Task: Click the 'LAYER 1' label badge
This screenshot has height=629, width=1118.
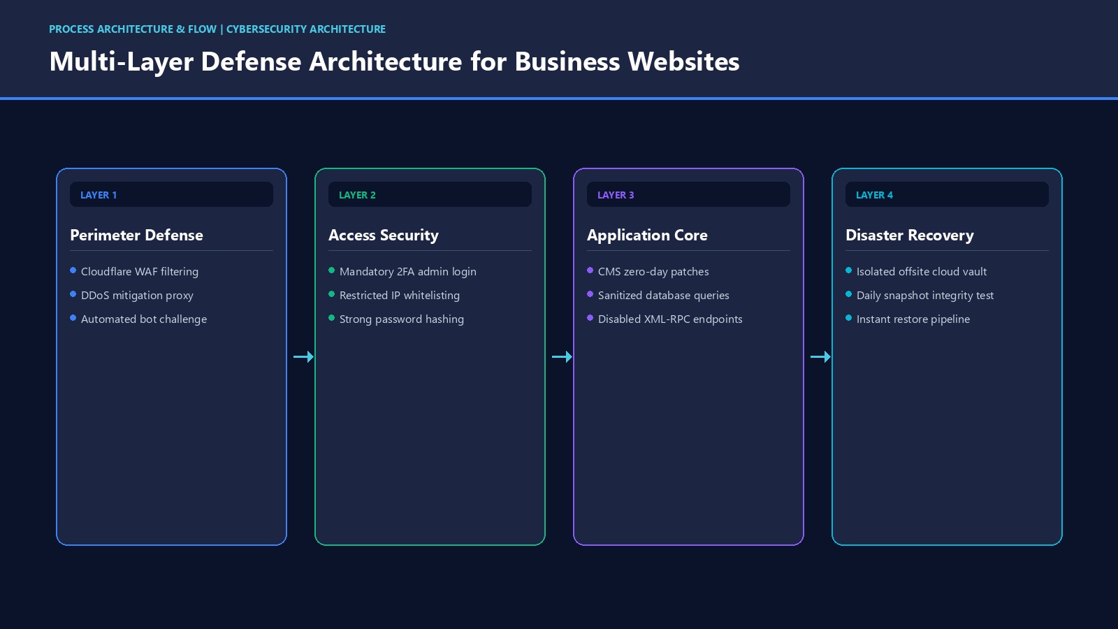Action: click(x=171, y=194)
